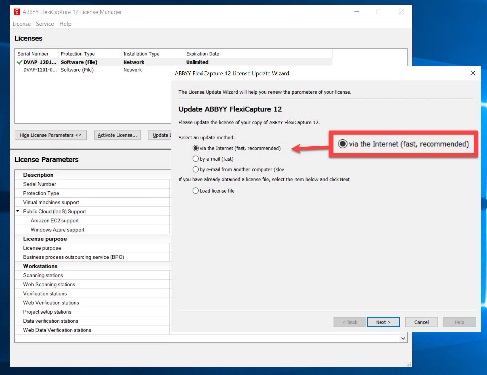Click the Help button in wizard
The image size is (487, 375).
click(459, 322)
